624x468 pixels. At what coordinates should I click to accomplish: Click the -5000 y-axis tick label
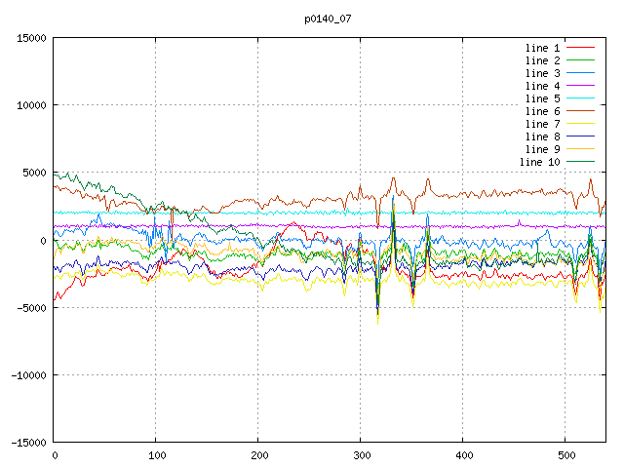29,307
